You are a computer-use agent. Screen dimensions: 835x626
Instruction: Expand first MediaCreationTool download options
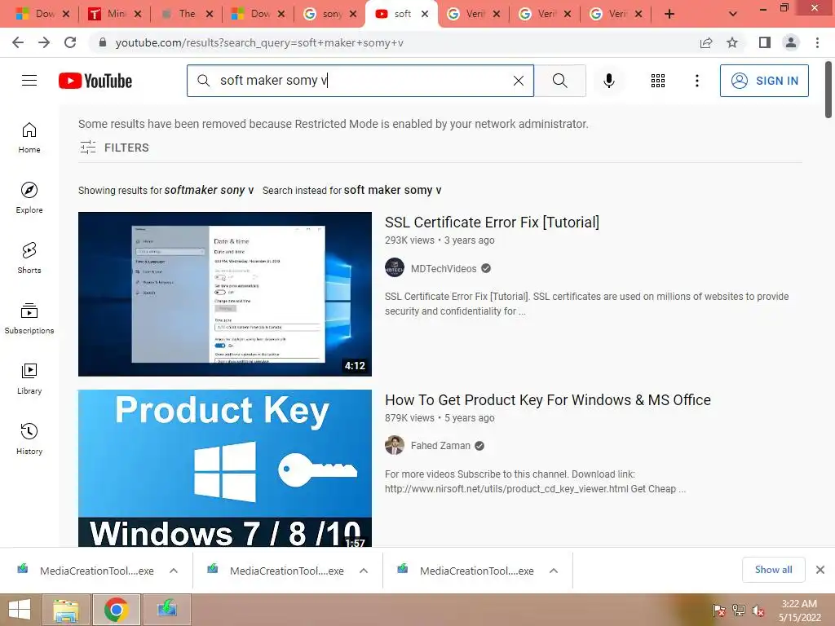point(174,571)
